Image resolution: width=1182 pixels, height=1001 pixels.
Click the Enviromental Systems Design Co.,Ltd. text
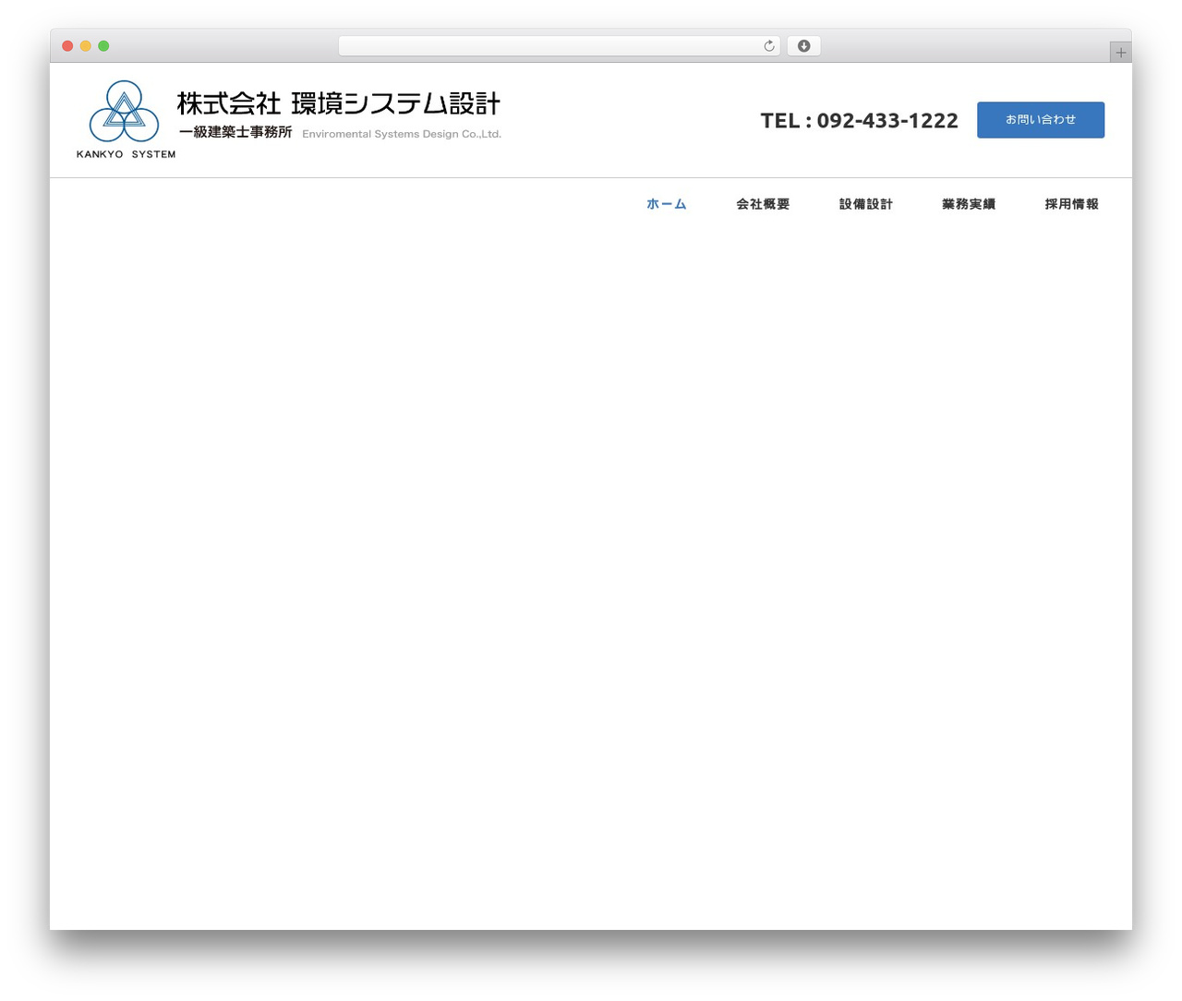click(402, 134)
